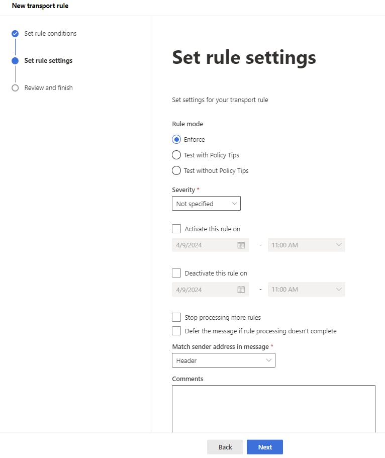Select Test with Policy Tips option
This screenshot has width=385, height=458.
[x=176, y=155]
